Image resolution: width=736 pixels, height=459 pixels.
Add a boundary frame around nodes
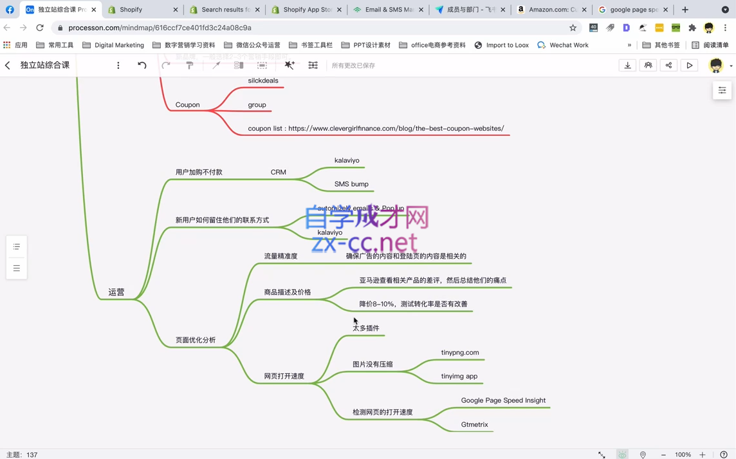[x=262, y=65]
